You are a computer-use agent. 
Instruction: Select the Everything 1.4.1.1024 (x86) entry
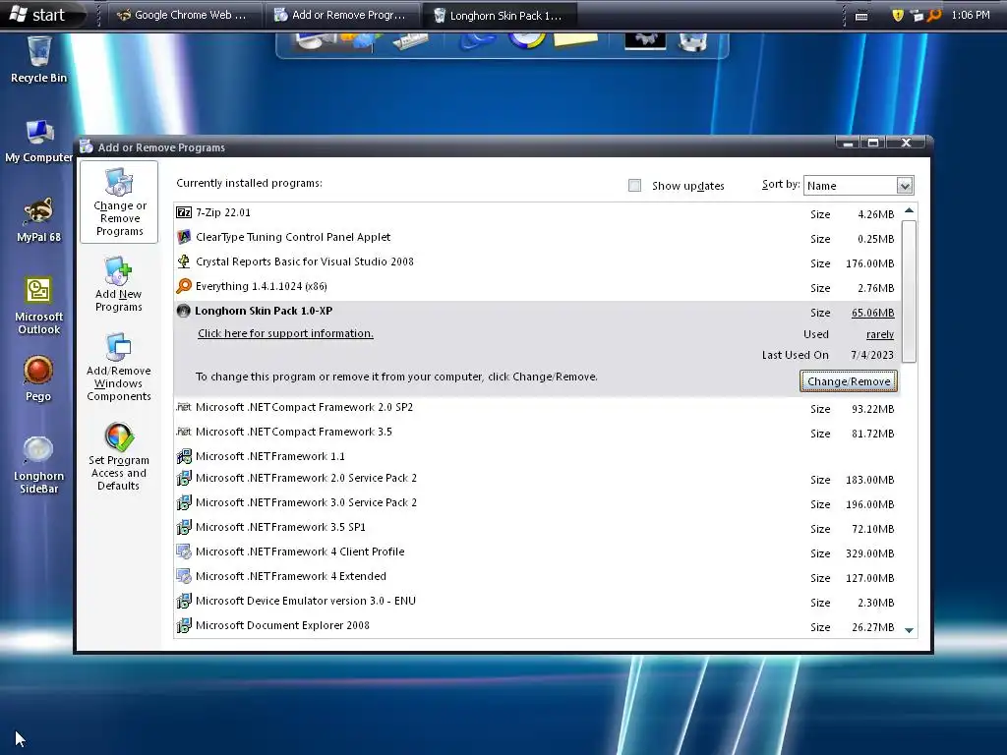(x=537, y=287)
